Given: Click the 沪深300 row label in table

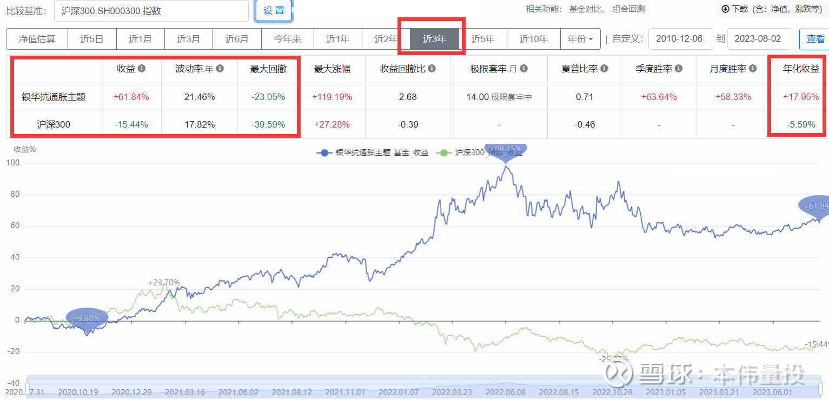Looking at the screenshot, I should pos(54,124).
